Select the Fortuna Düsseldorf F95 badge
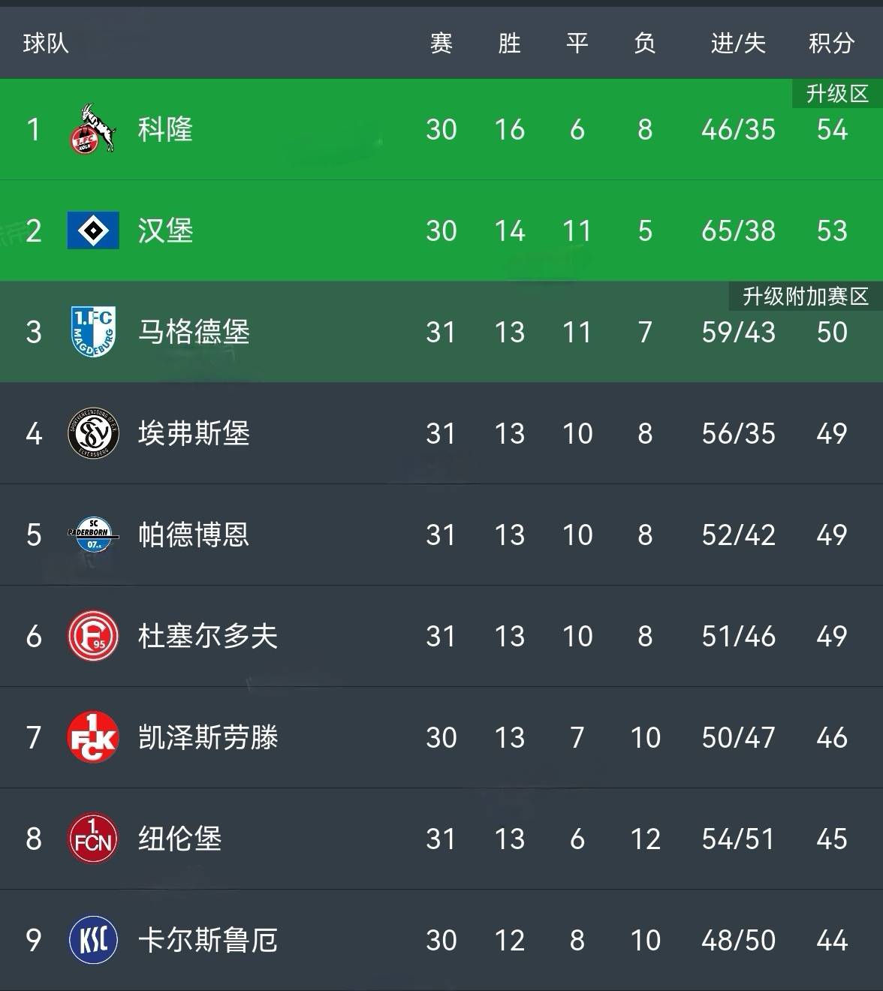The image size is (883, 991). pos(93,636)
